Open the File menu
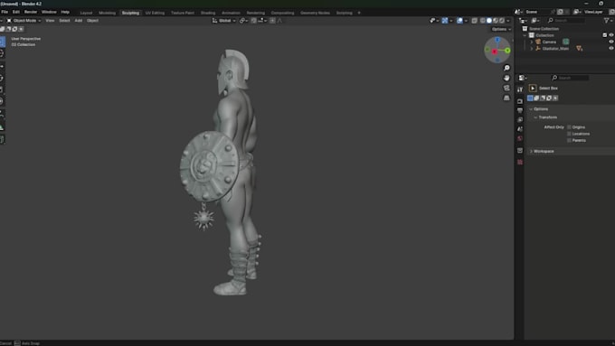 pyautogui.click(x=5, y=12)
